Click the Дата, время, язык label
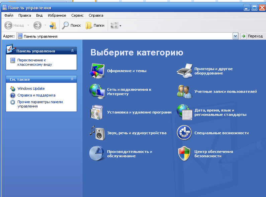The width and height of the screenshot is (266, 197). coord(220,113)
